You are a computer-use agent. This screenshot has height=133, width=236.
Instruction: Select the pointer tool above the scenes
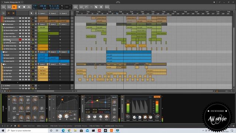pyautogui.click(x=31, y=13)
